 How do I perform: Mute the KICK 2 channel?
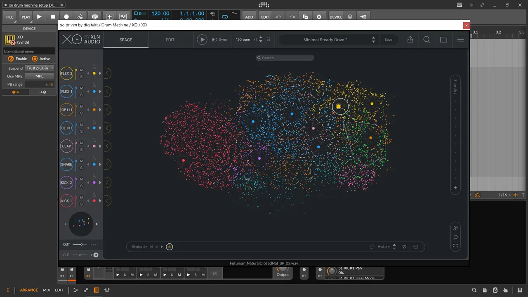coord(81,179)
